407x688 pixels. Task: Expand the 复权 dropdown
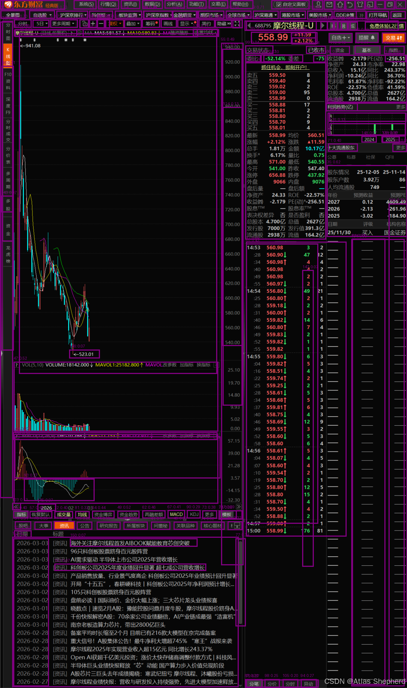(115, 23)
